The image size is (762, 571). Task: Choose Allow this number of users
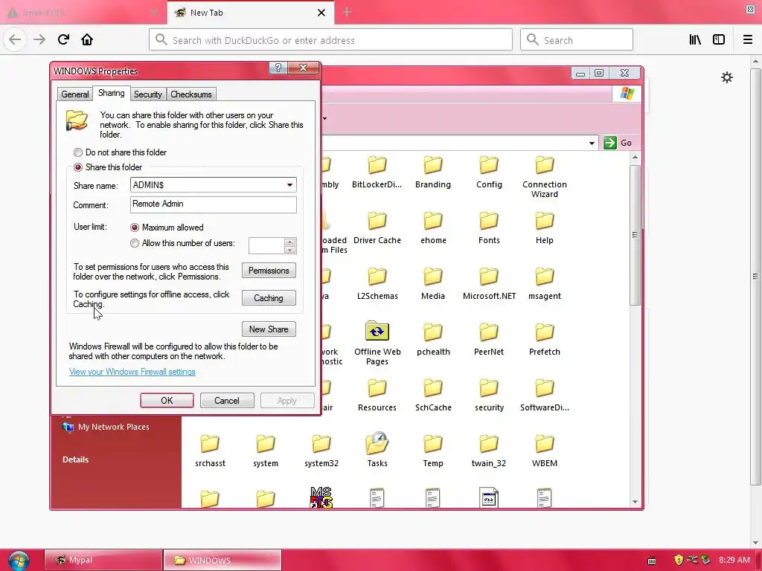tap(182, 243)
